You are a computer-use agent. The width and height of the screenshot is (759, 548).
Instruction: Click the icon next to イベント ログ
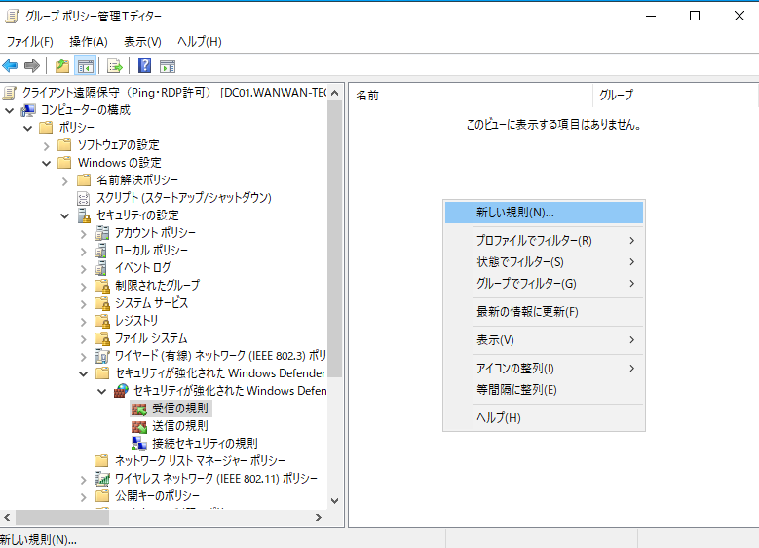100,268
